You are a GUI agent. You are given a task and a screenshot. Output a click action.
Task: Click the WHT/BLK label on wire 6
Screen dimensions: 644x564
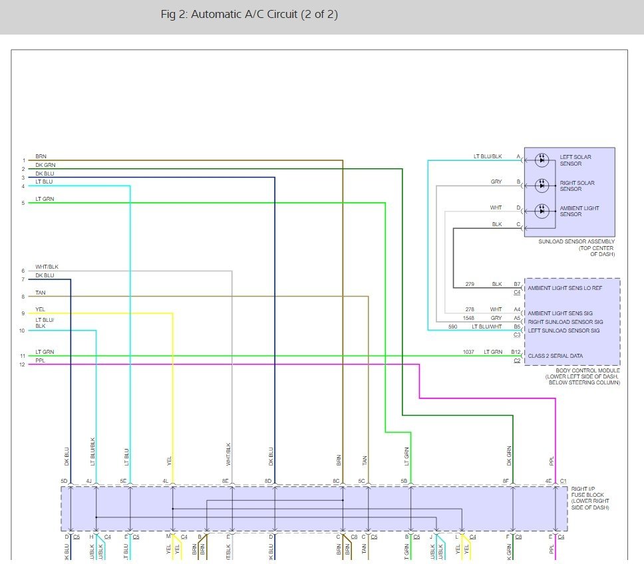[47, 267]
